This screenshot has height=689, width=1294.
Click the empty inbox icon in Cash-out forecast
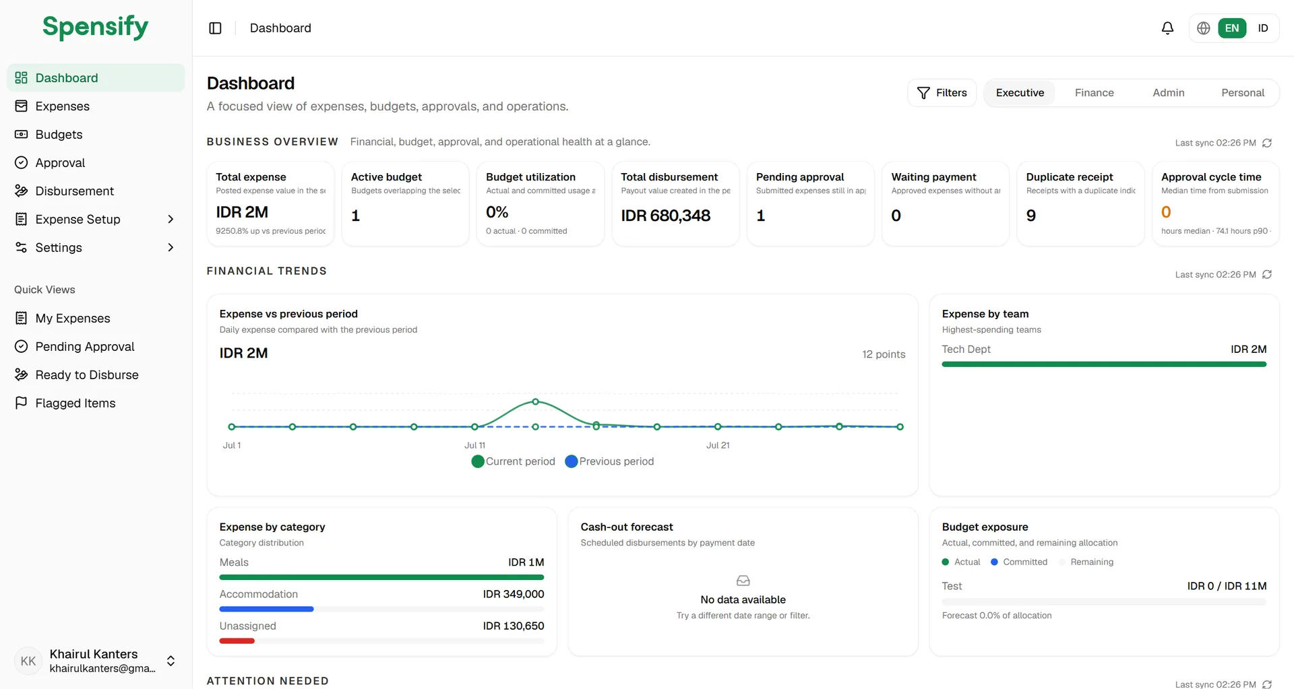[743, 581]
